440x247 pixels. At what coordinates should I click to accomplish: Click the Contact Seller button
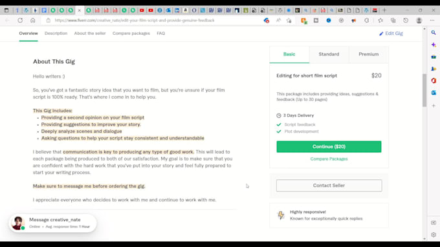point(329,186)
